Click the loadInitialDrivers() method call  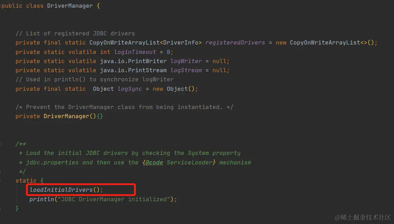pyautogui.click(x=65, y=190)
